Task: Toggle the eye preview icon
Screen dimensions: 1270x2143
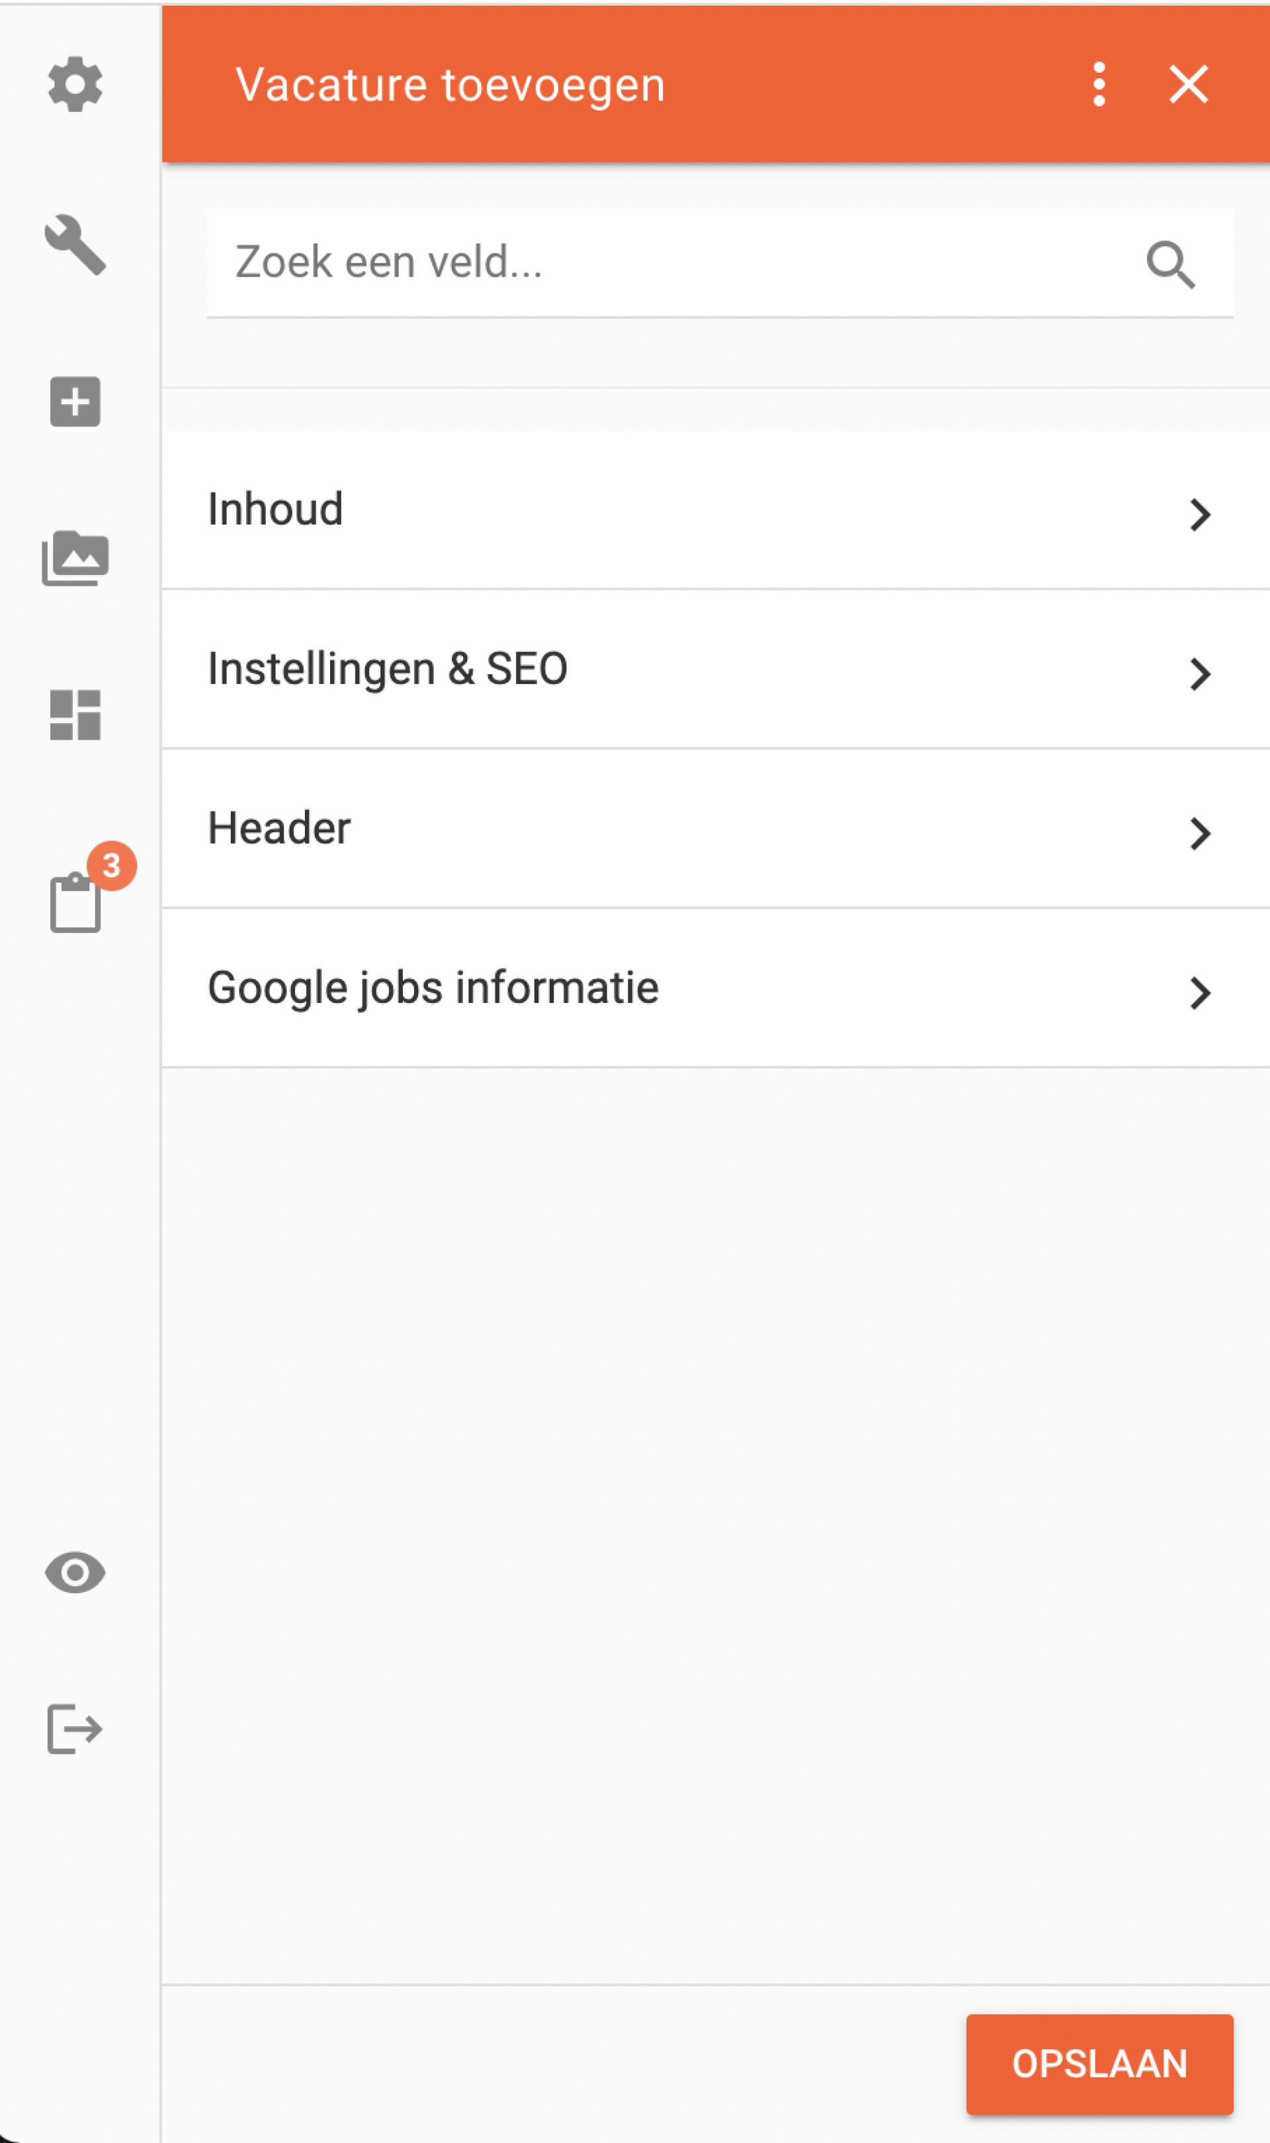Action: tap(75, 1573)
